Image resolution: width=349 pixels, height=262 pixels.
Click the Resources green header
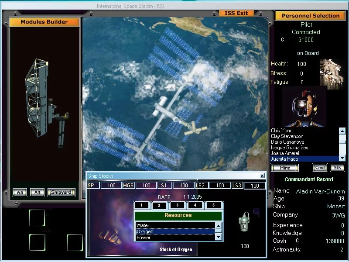(178, 215)
